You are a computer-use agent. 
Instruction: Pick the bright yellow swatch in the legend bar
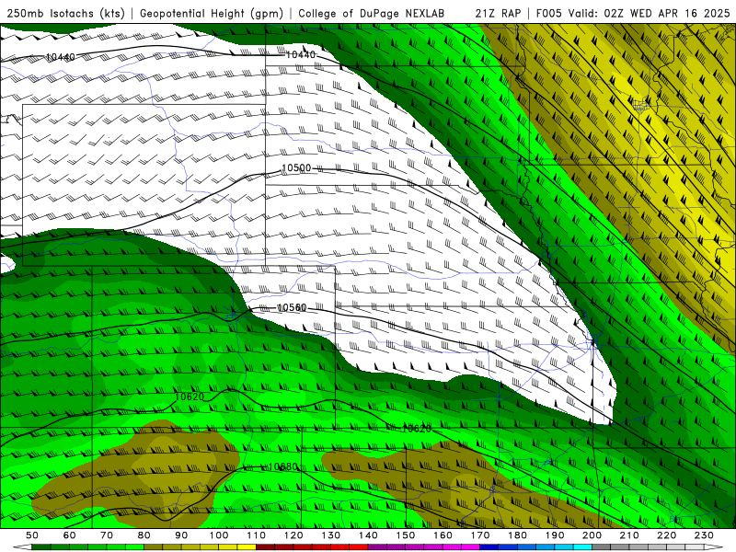[x=247, y=547]
